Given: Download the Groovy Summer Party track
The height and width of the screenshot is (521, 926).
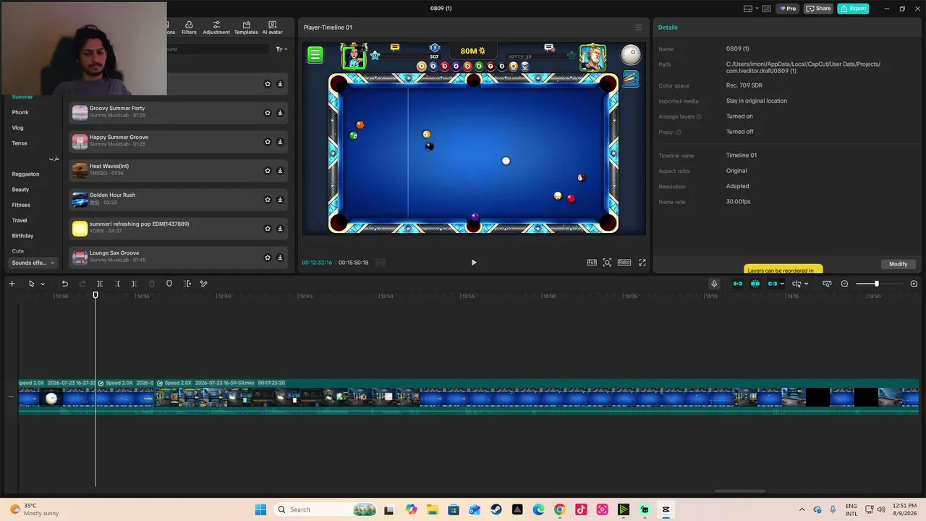Looking at the screenshot, I should pyautogui.click(x=280, y=113).
